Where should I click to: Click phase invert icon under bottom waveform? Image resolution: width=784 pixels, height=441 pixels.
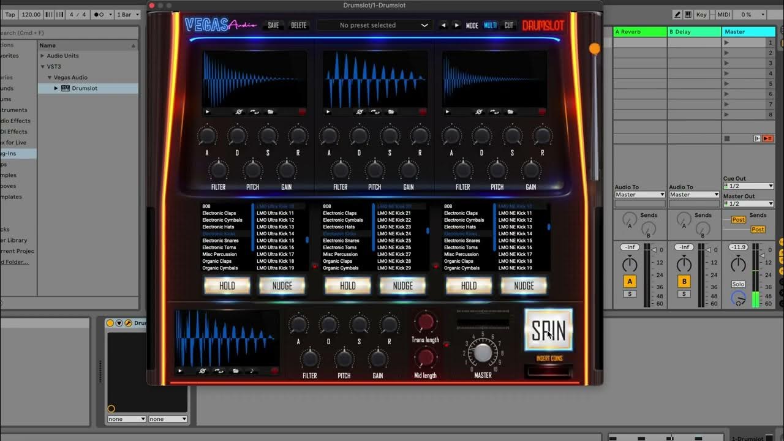(x=202, y=371)
